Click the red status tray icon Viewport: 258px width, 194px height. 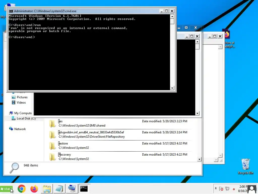(234, 189)
